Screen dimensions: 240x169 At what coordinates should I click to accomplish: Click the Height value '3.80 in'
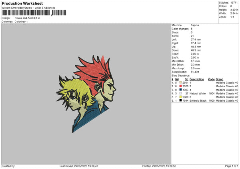[x=234, y=10]
